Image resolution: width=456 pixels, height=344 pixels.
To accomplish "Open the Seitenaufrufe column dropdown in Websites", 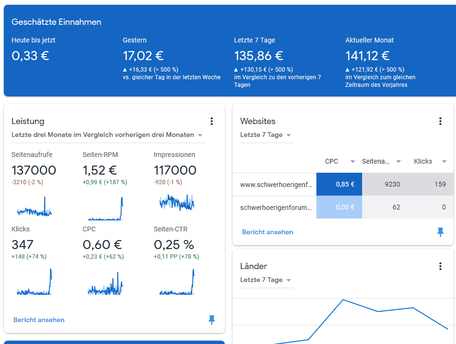I will click(398, 162).
